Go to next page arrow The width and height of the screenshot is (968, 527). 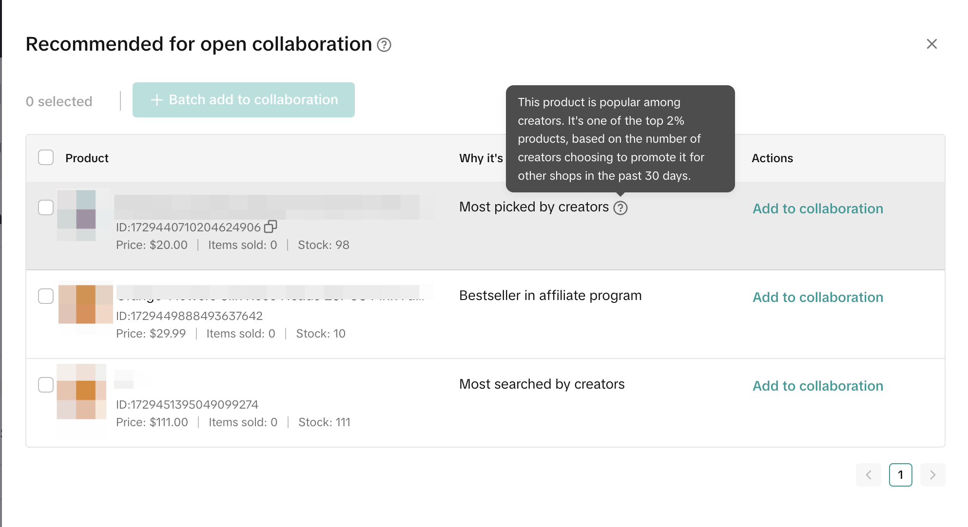tap(932, 475)
